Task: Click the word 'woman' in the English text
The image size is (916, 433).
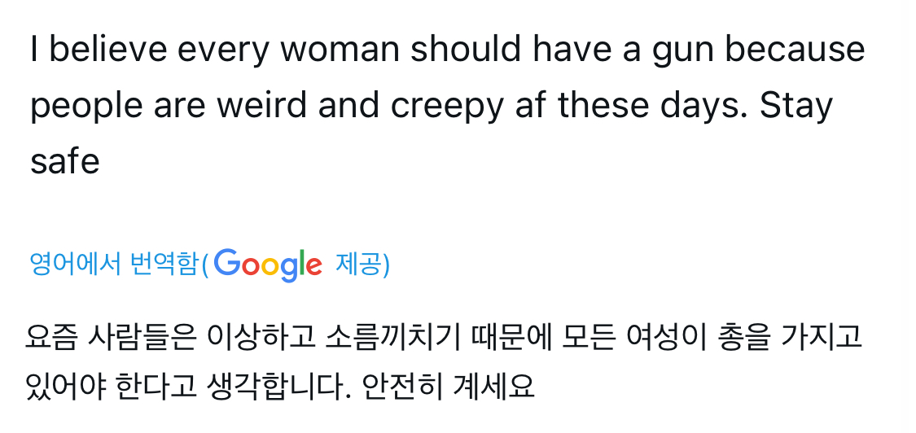Action: coord(340,49)
